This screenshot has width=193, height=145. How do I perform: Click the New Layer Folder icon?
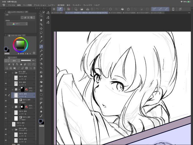click(x=15, y=68)
